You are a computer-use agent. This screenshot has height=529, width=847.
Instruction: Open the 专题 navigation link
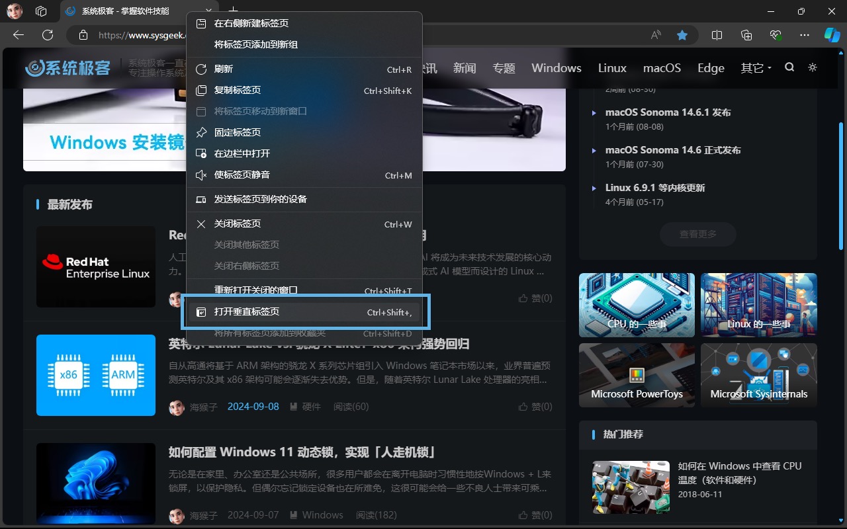click(x=504, y=67)
